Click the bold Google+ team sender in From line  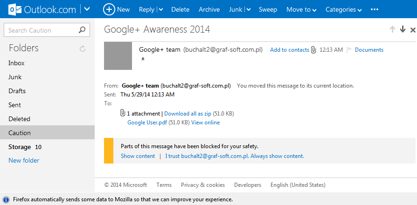click(140, 86)
